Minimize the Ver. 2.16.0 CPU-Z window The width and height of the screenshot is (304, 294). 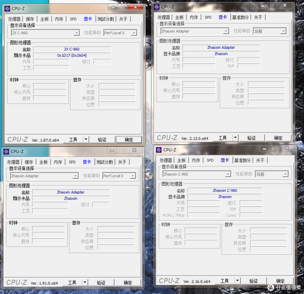pyautogui.click(x=264, y=148)
